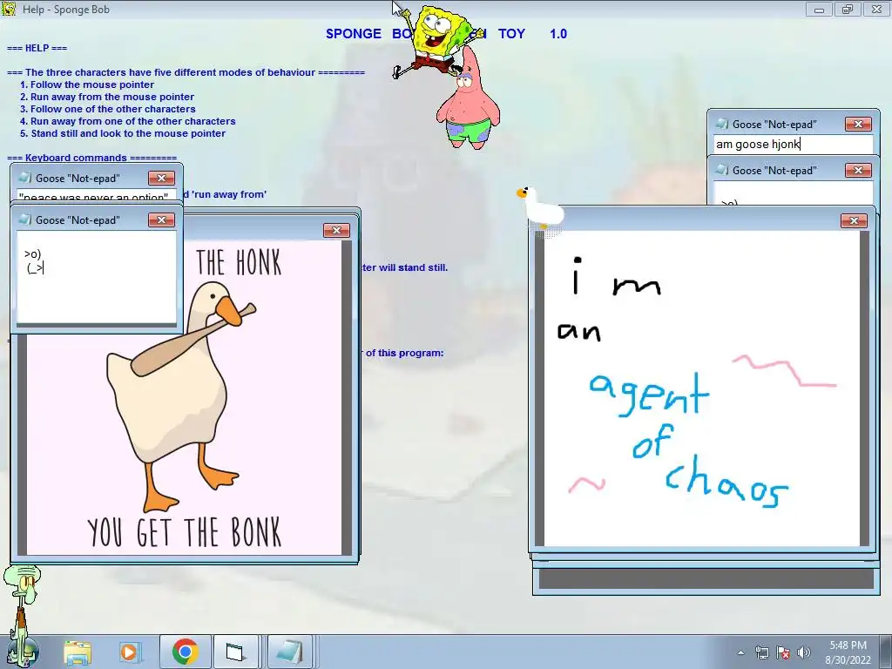The image size is (892, 669).
Task: Close the Not-epad containing 'am goose hjonk'
Action: pyautogui.click(x=858, y=124)
